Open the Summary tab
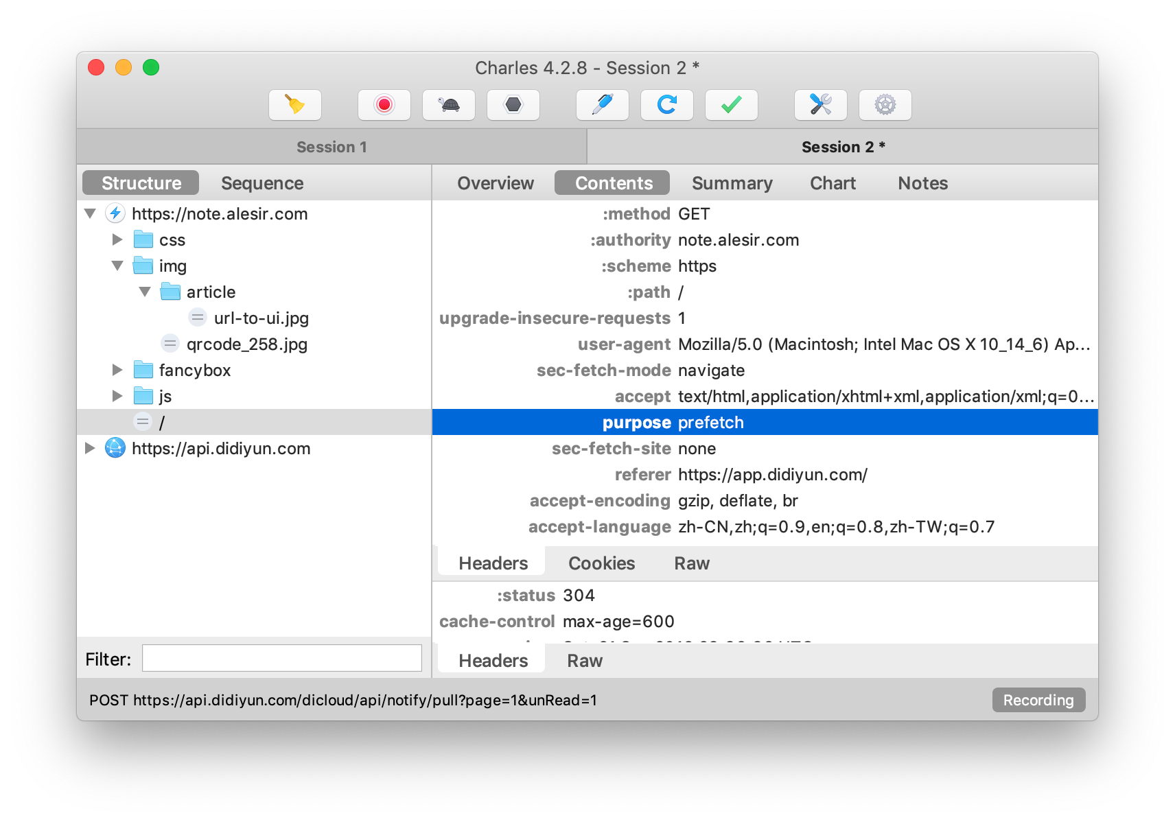The width and height of the screenshot is (1175, 822). point(732,183)
